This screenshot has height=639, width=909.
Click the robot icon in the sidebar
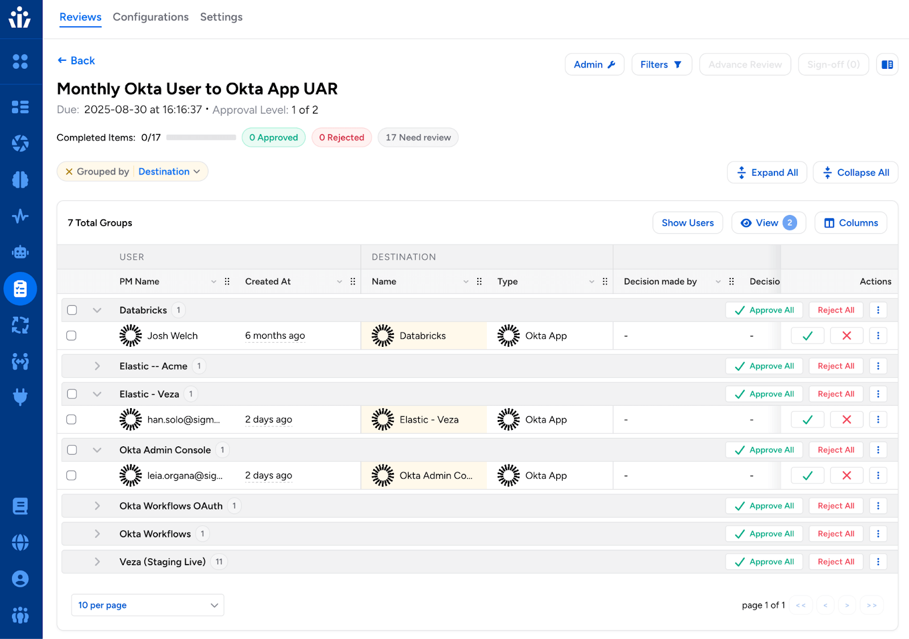[20, 252]
